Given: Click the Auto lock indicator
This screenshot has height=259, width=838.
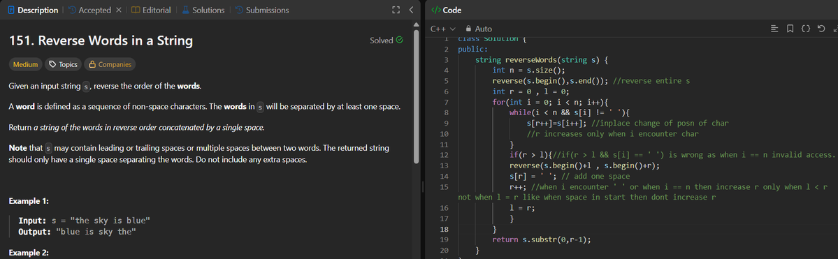Looking at the screenshot, I should tap(479, 29).
